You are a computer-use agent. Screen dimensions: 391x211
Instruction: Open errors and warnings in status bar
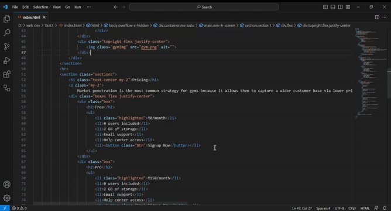click(x=19, y=208)
